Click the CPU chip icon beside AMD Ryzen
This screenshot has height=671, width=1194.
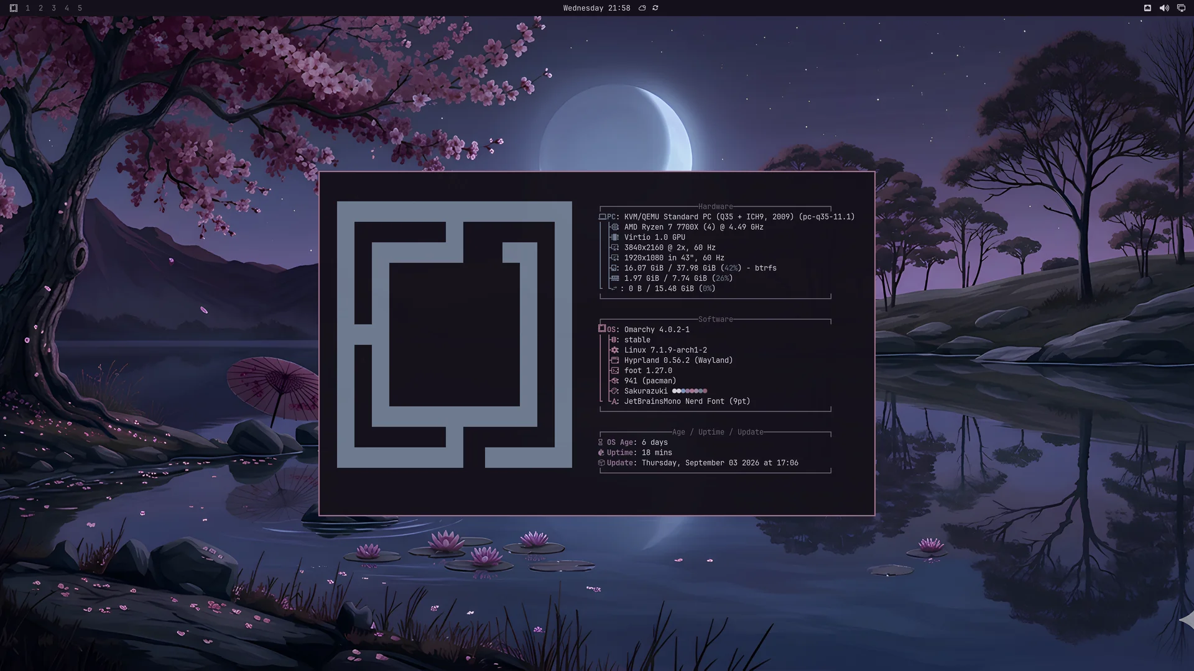coord(615,227)
